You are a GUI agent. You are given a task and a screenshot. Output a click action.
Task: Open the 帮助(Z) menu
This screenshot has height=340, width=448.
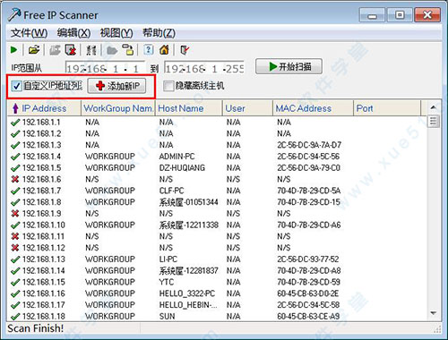click(159, 33)
